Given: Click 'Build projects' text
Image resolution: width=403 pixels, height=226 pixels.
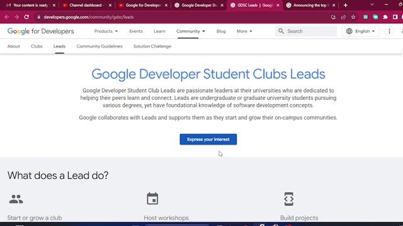Looking at the screenshot, I should click(x=299, y=218).
